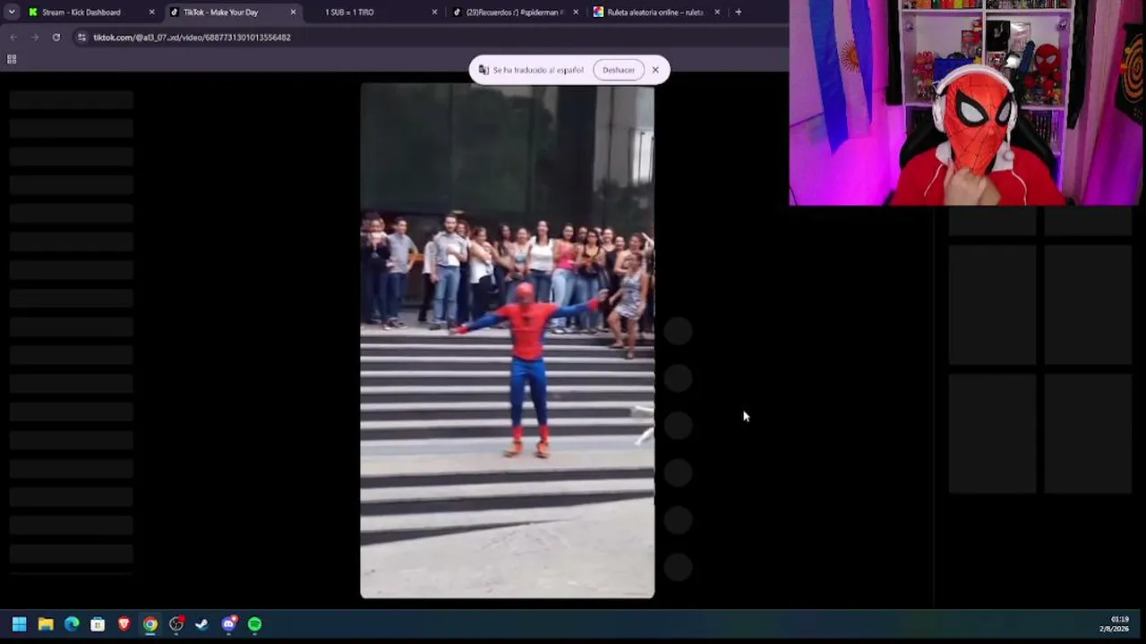Click the streamer webcam overlay
Image resolution: width=1146 pixels, height=644 pixels.
(x=966, y=103)
